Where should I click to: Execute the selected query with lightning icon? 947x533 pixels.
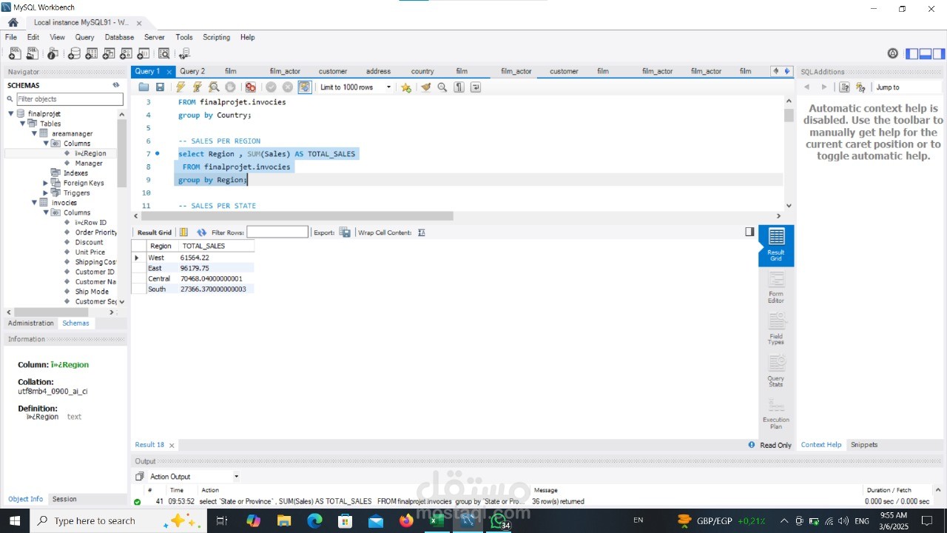pos(181,87)
